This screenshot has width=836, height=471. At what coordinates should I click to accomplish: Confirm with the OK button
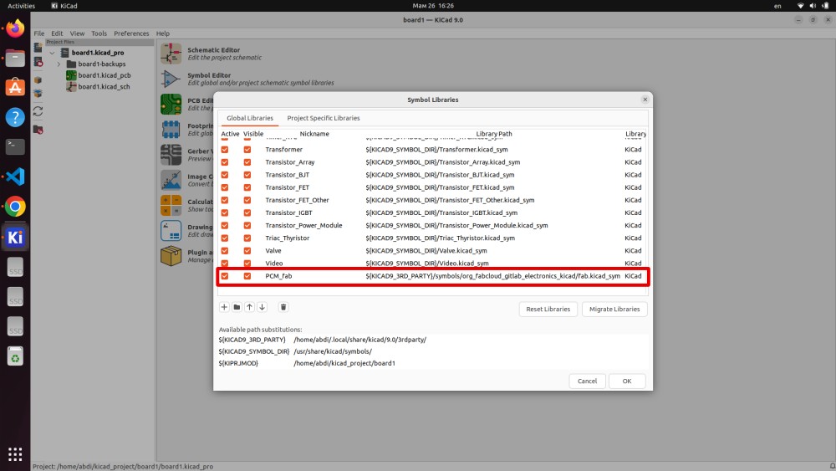pos(627,381)
